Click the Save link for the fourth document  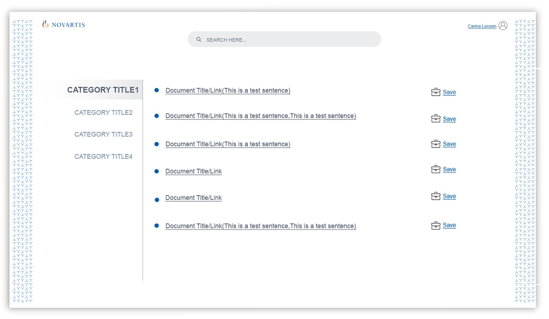point(449,169)
